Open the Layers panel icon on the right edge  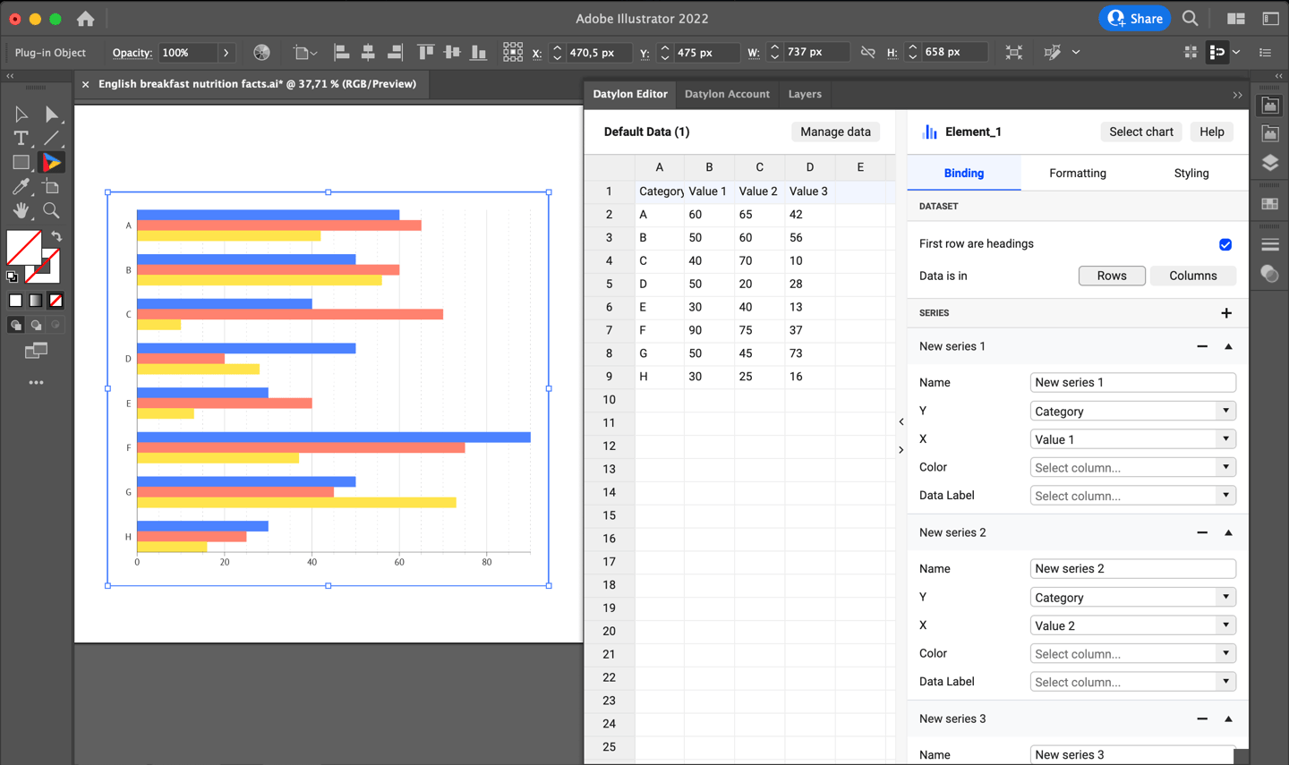tap(1269, 163)
